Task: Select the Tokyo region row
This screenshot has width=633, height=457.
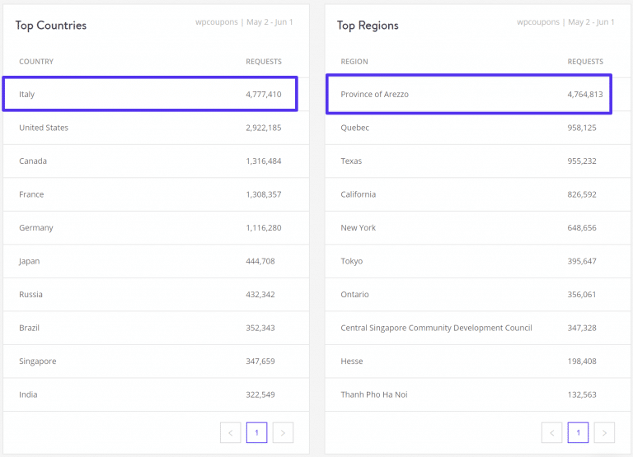Action: (x=471, y=261)
